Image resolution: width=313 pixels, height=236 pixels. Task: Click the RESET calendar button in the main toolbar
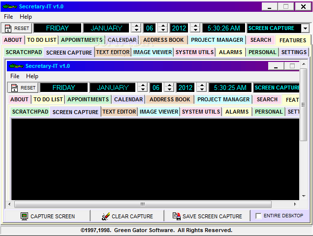17,28
